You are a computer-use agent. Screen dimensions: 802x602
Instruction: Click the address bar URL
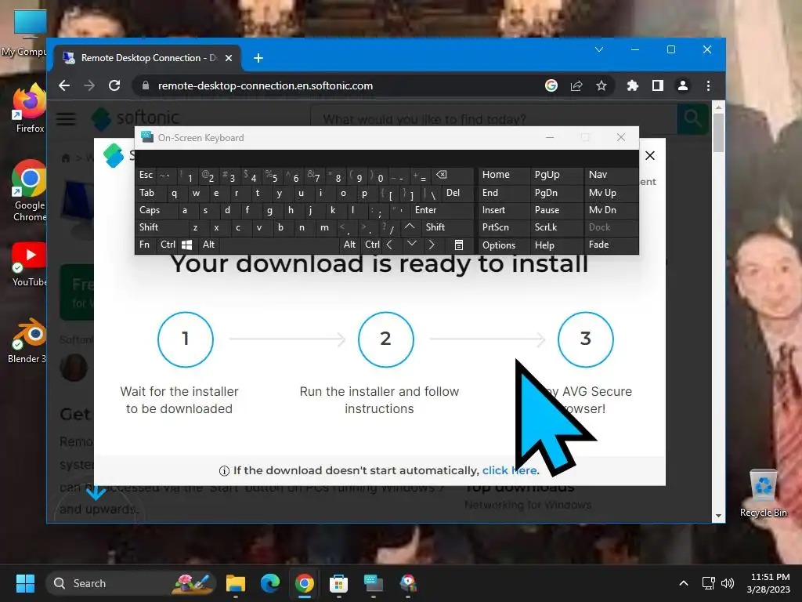coord(266,85)
